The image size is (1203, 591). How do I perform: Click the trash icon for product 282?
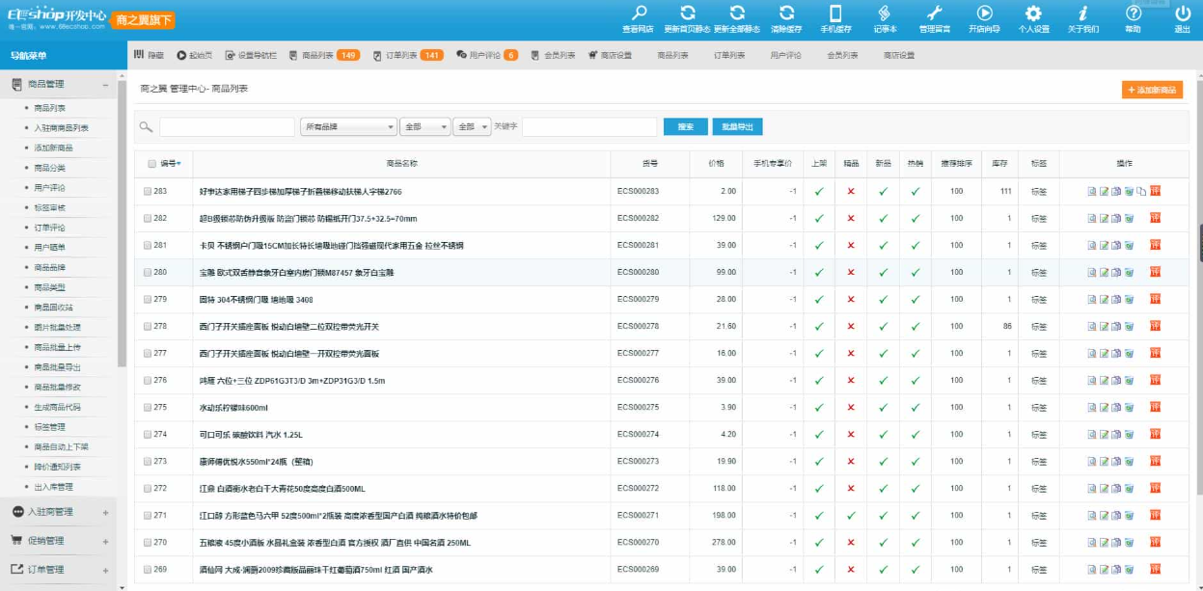pyautogui.click(x=1128, y=218)
